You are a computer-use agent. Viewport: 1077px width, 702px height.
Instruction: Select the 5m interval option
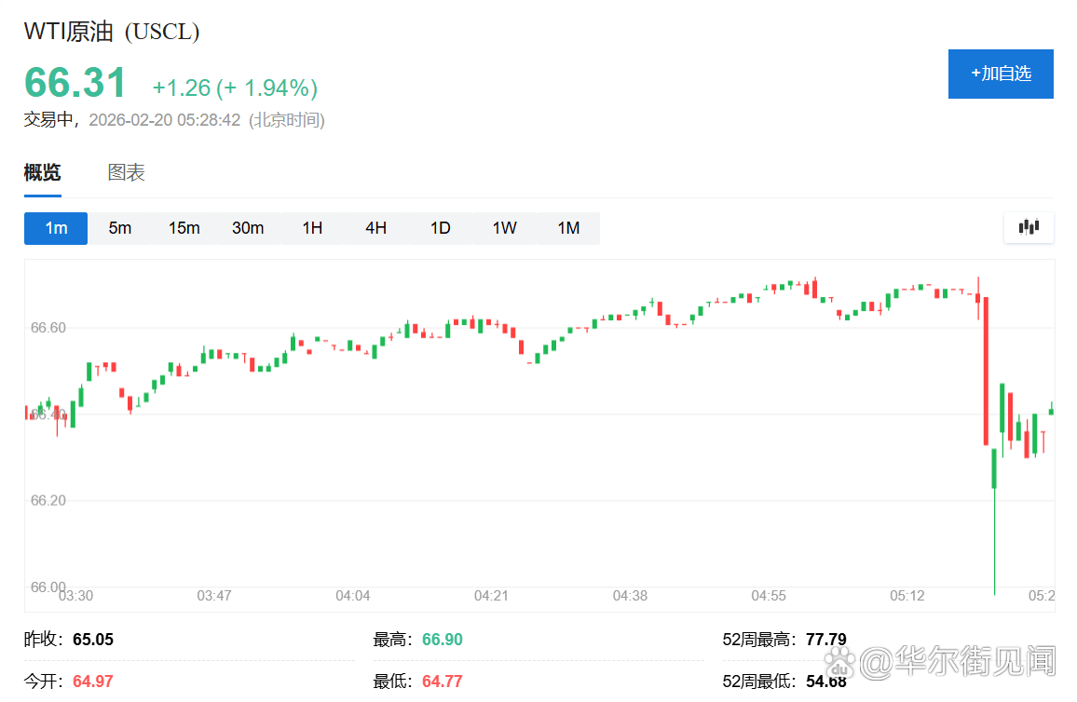pos(119,228)
